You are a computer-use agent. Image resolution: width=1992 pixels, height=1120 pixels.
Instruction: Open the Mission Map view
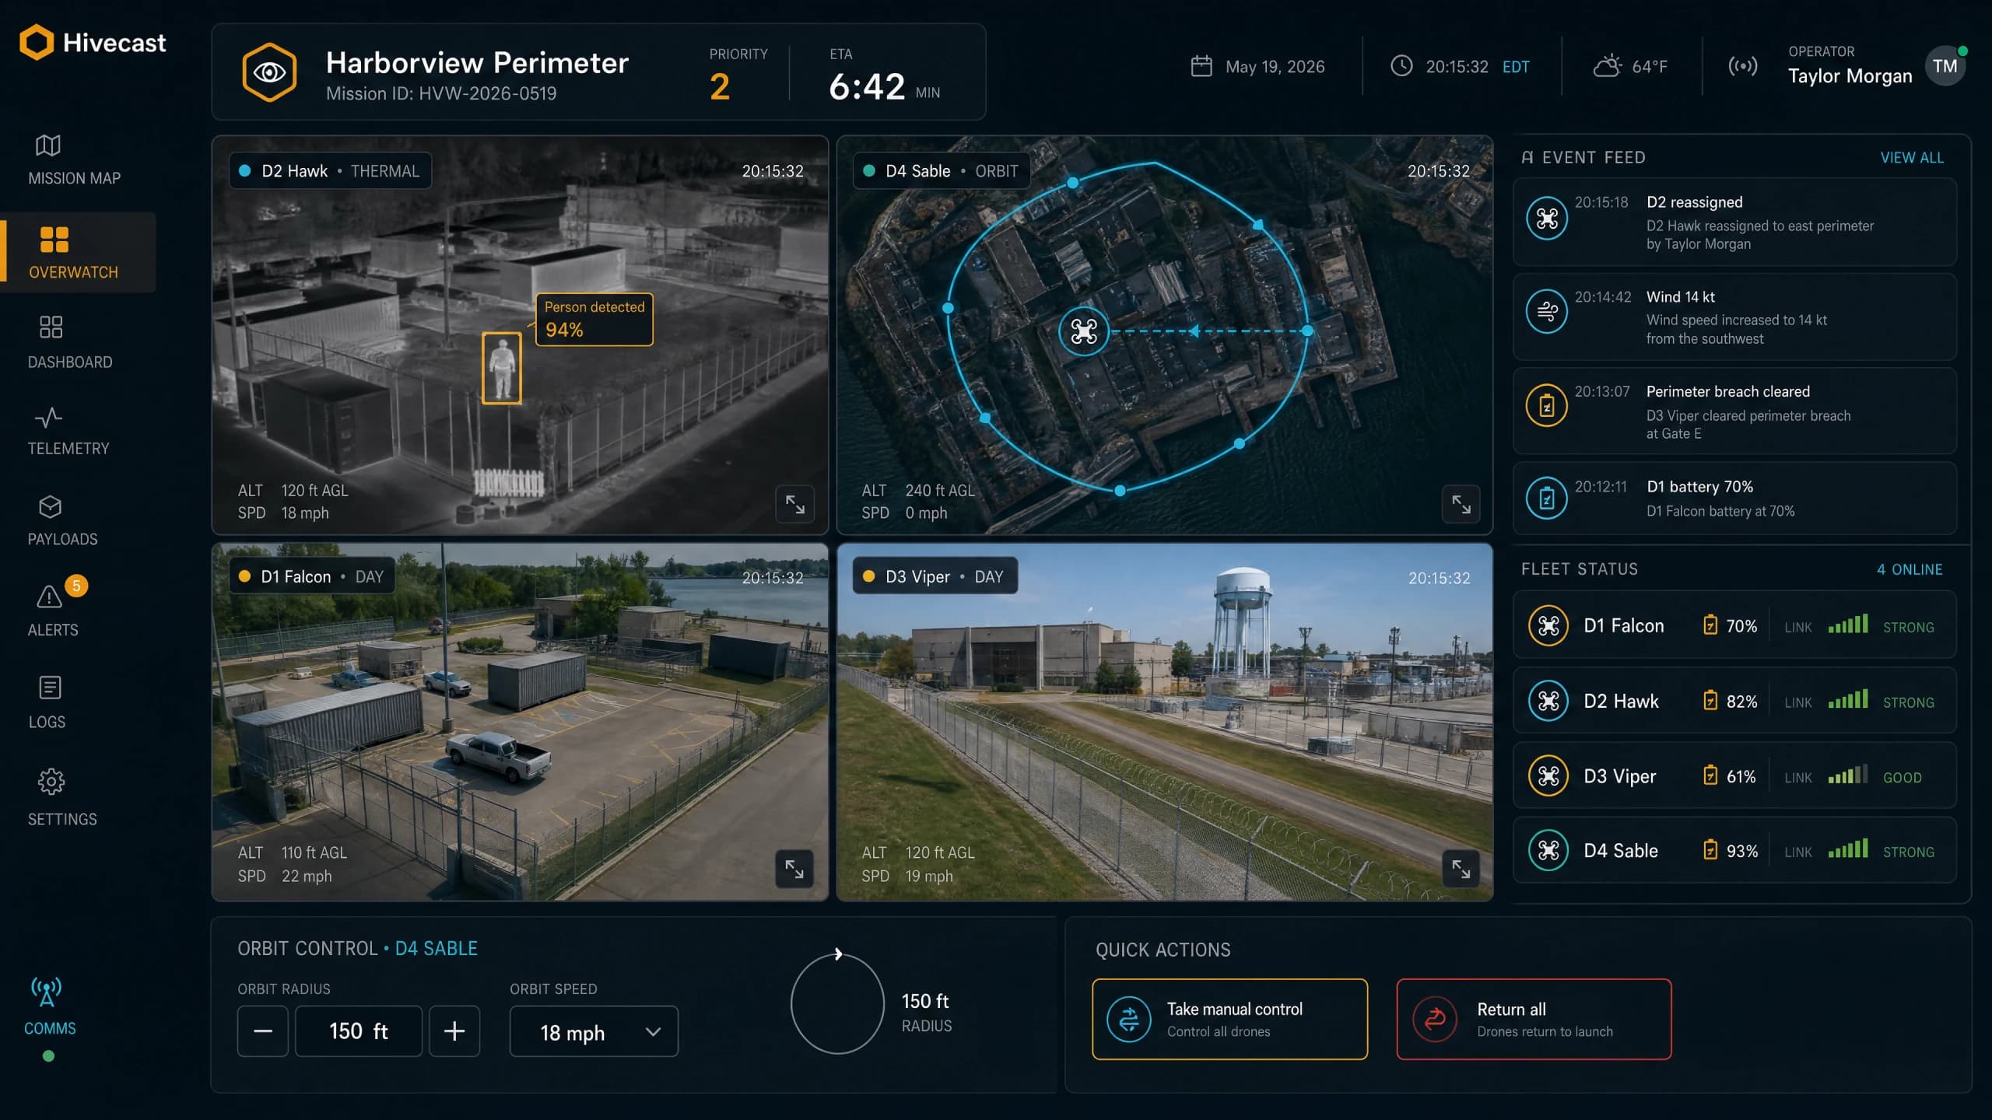74,160
